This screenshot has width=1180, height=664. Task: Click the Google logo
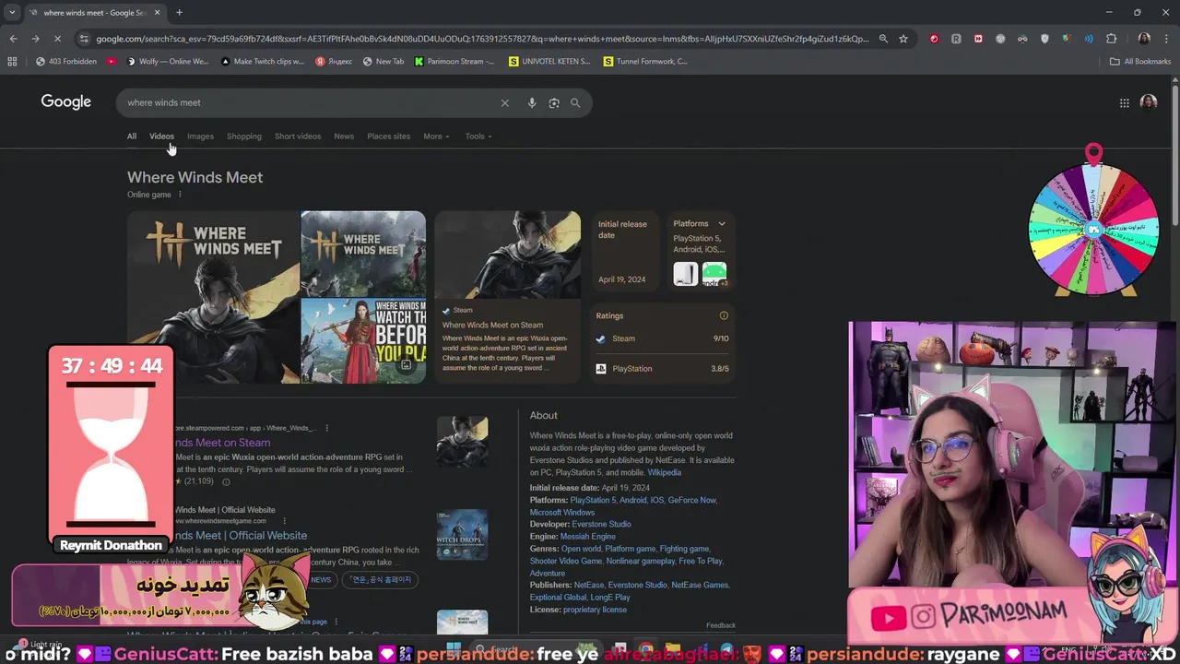(x=65, y=102)
